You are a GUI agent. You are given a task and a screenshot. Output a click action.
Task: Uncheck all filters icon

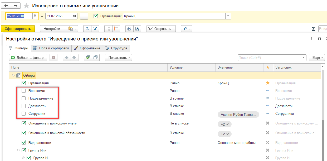pos(96,58)
